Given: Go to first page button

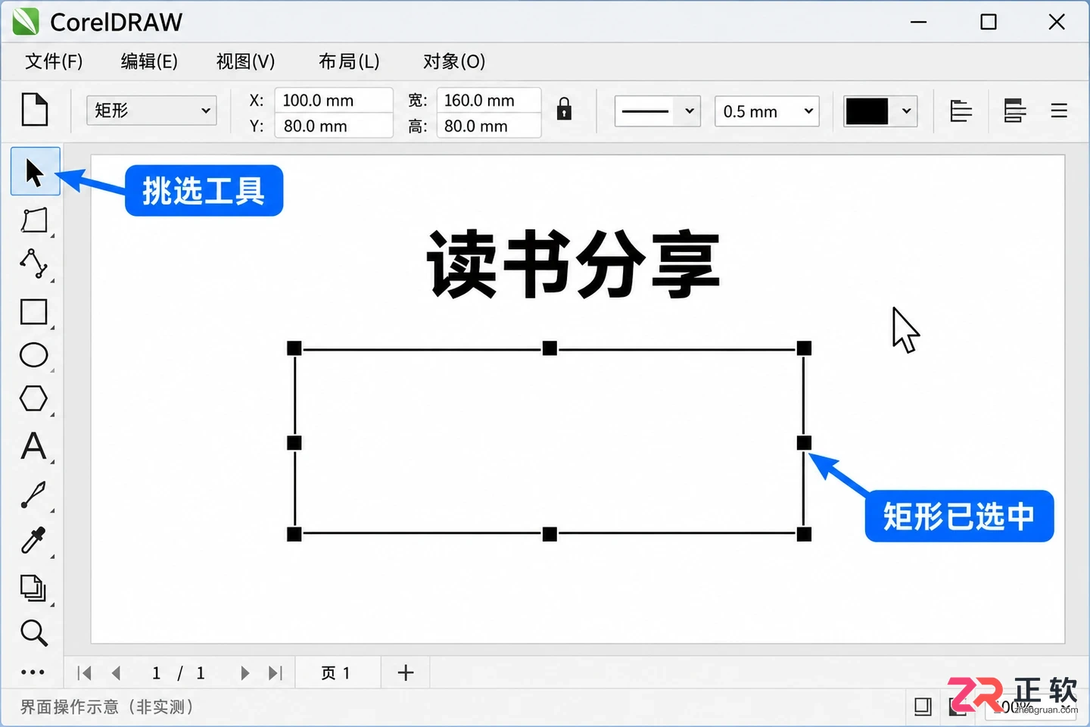Looking at the screenshot, I should 85,672.
